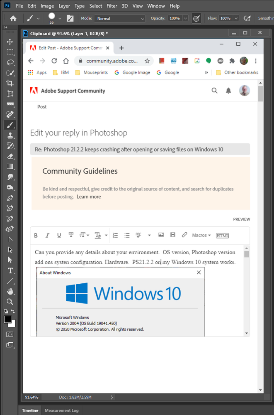
Task: Set the black foreground color swatch
Action: point(7,319)
